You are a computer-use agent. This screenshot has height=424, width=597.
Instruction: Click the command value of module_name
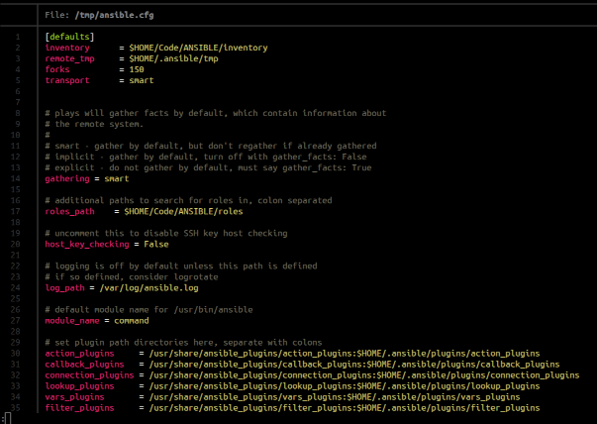click(132, 321)
